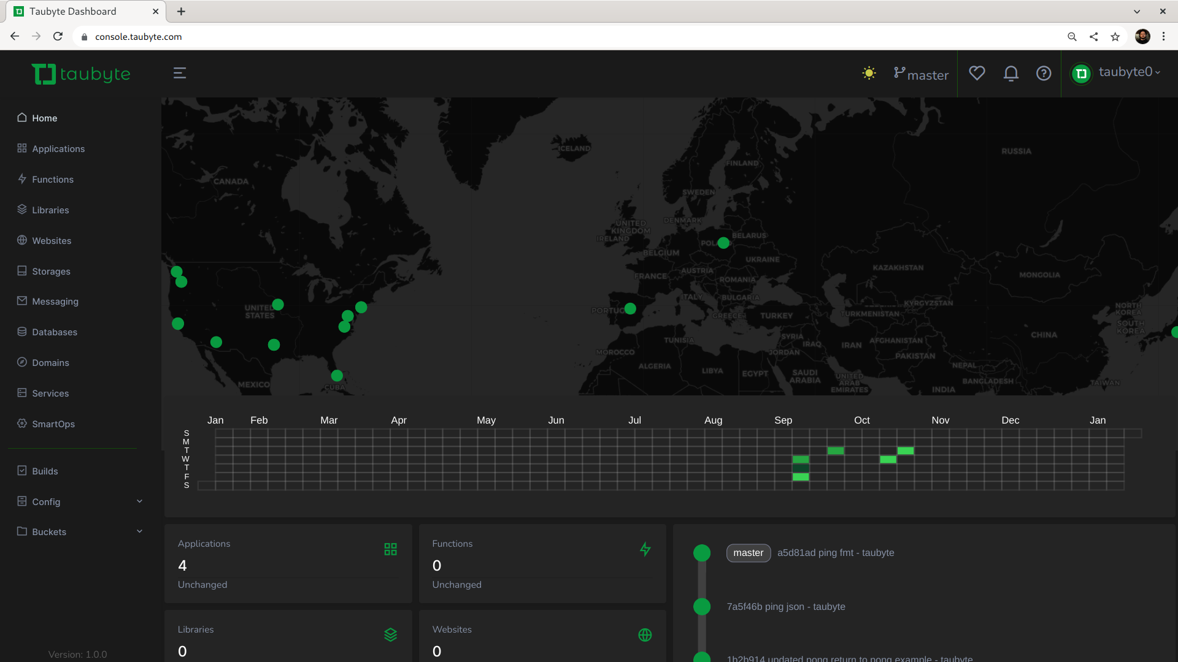Reload the page with browser refresh
This screenshot has width=1178, height=662.
click(58, 37)
